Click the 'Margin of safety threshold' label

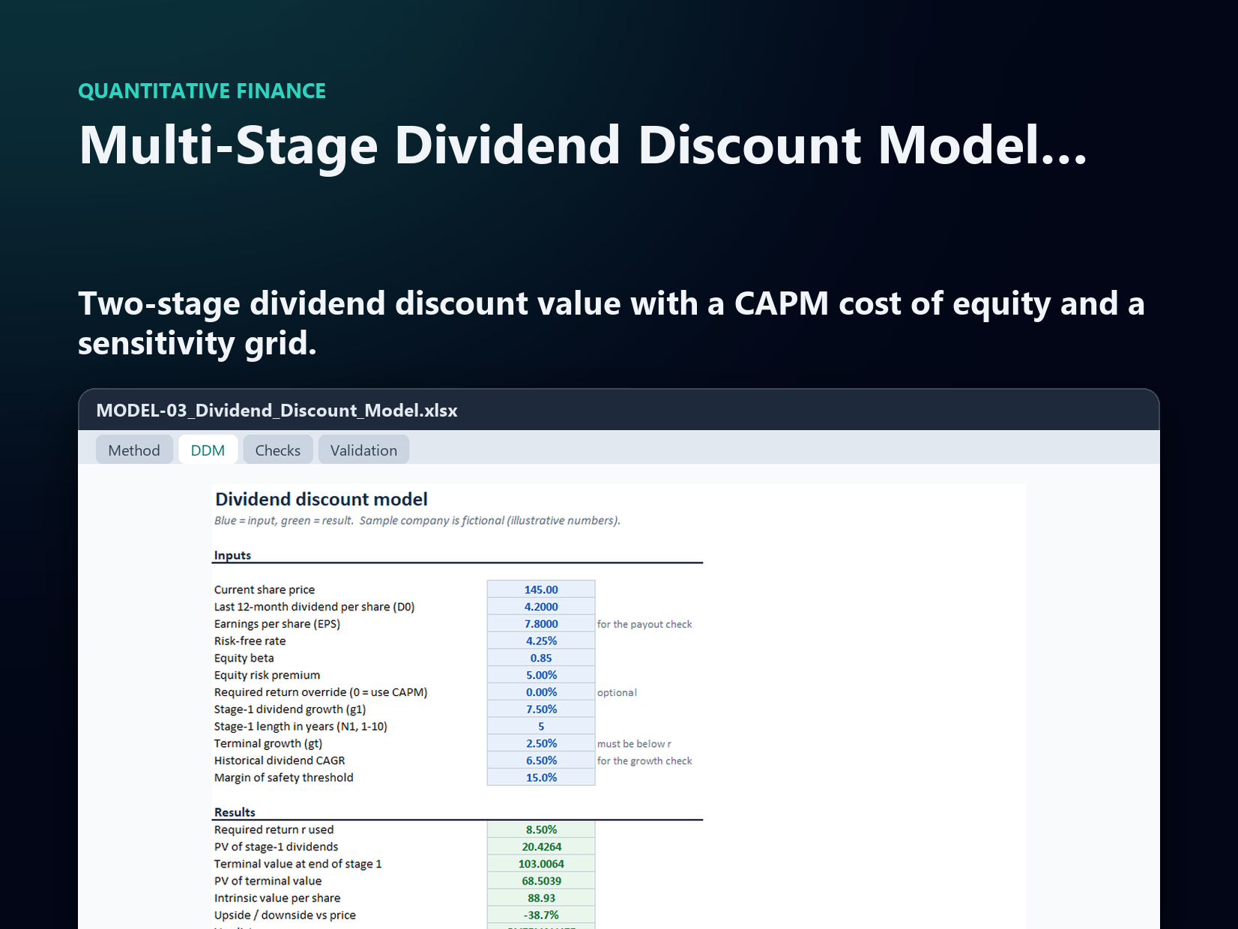pos(283,778)
